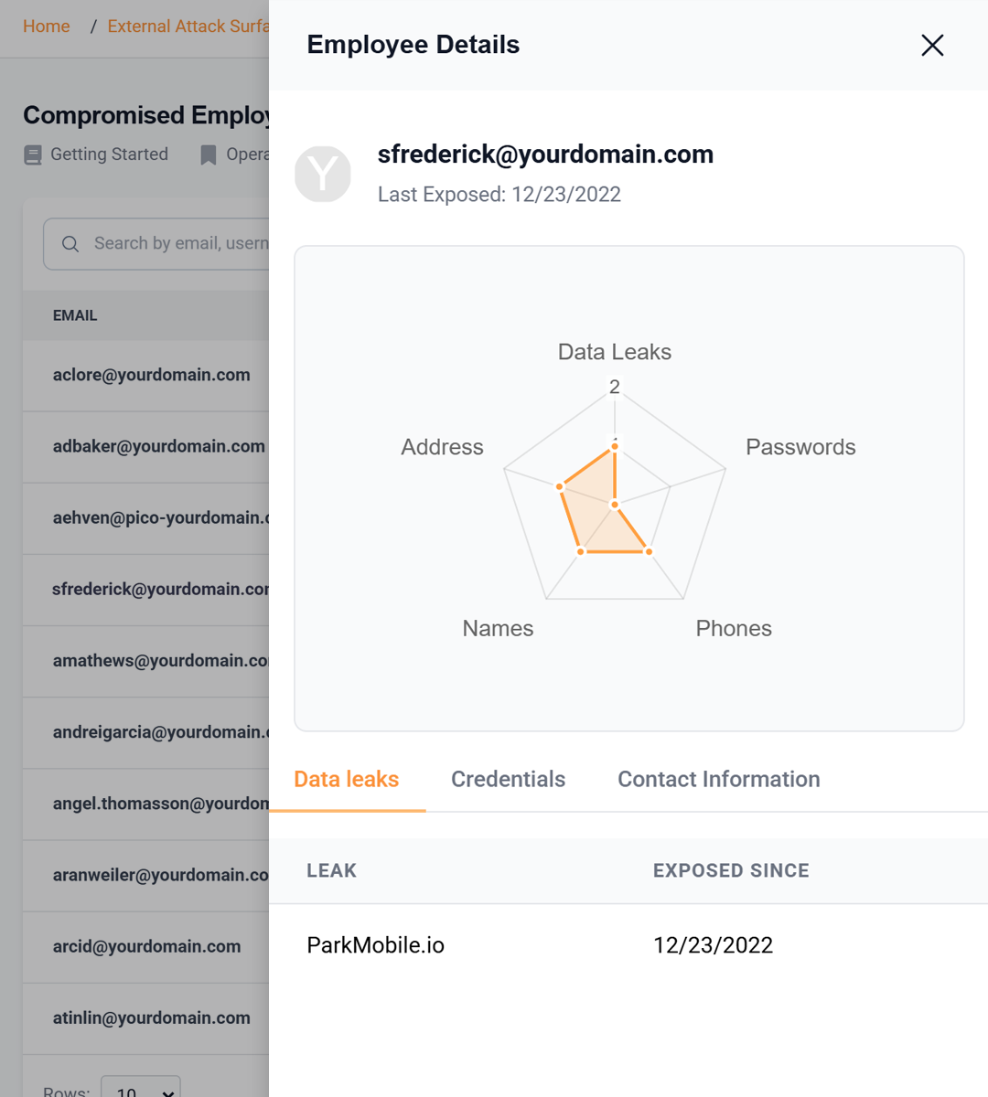Click the bookmark icon in the page header
Screen dimensions: 988x1097
[209, 155]
